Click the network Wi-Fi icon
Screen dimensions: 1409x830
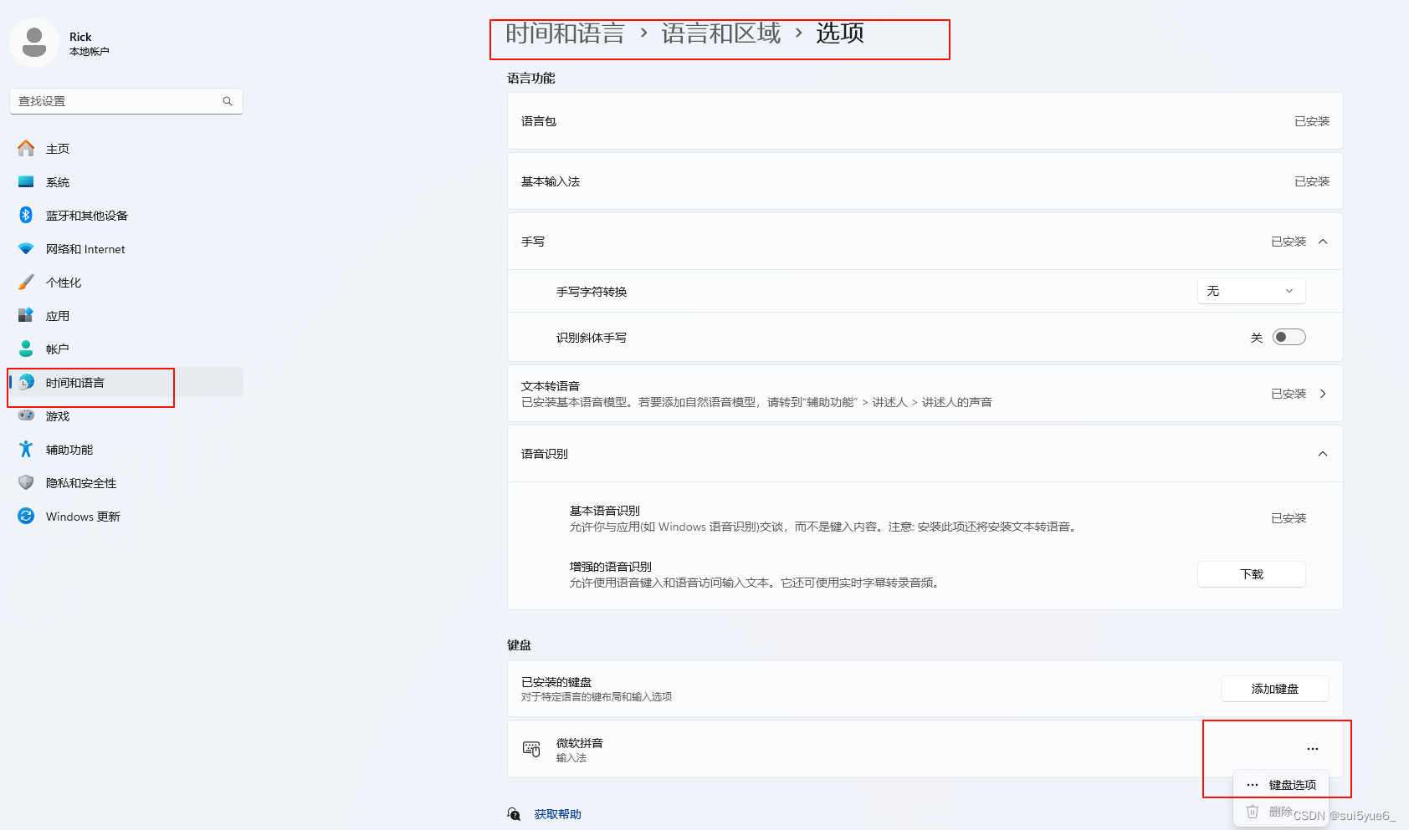click(x=26, y=249)
